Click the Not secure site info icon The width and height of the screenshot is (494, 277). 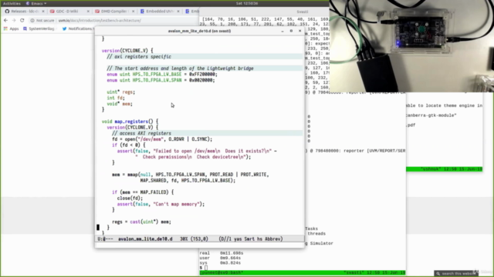(x=32, y=21)
